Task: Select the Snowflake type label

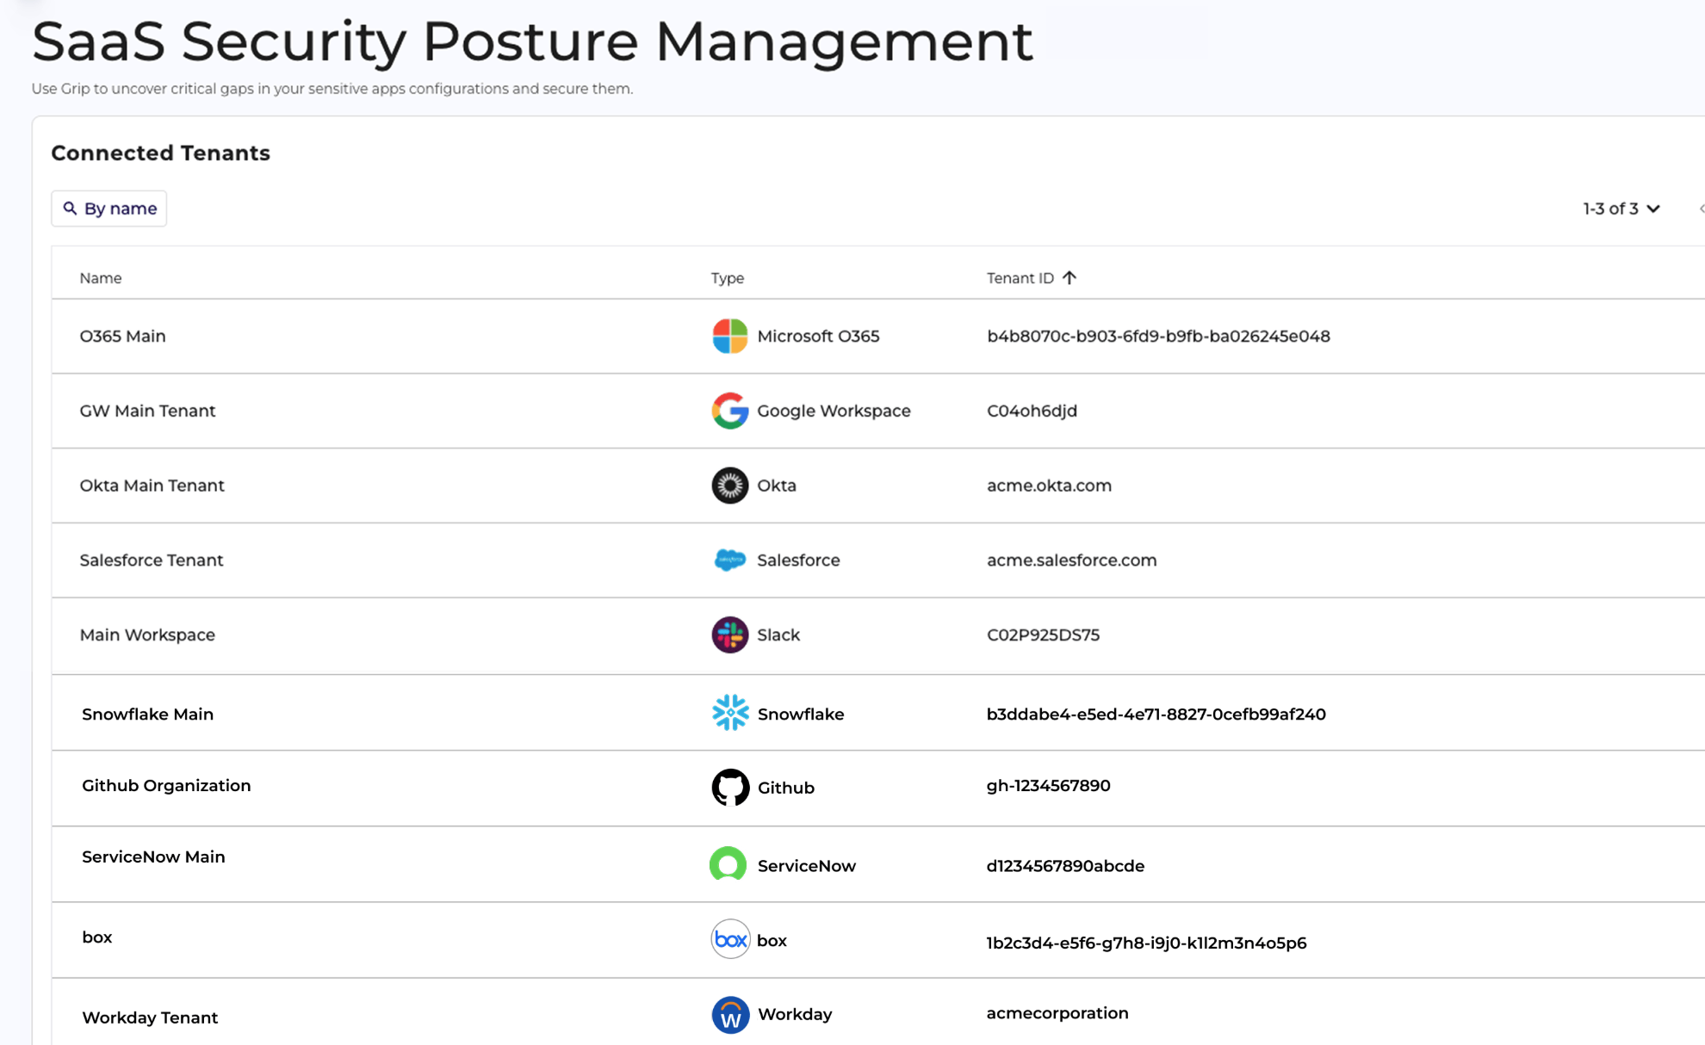Action: [801, 714]
